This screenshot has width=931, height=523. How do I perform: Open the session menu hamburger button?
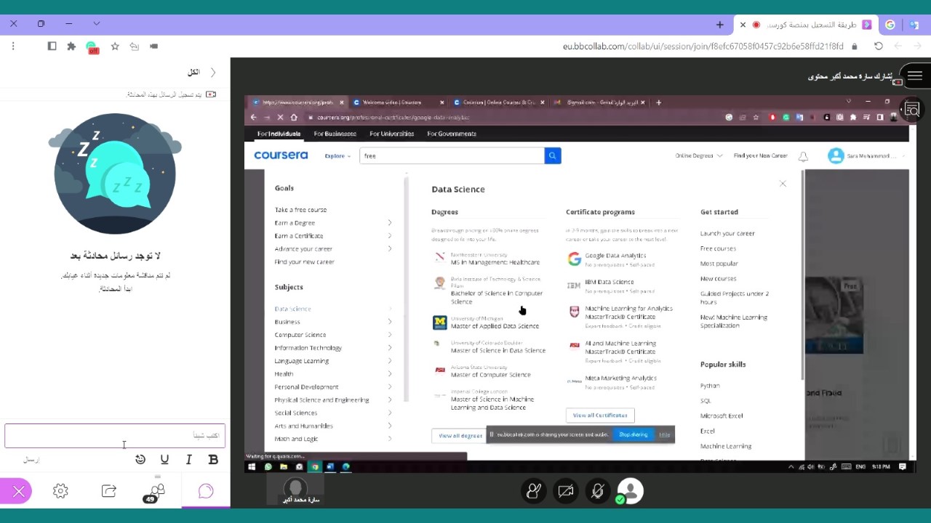click(x=915, y=76)
